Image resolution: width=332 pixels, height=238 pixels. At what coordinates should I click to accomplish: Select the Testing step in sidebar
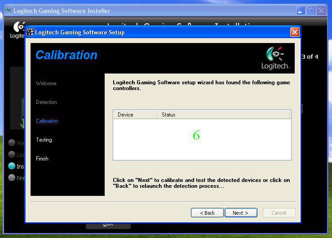44,140
